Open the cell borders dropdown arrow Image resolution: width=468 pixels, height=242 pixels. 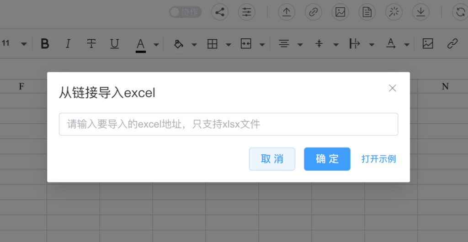229,45
